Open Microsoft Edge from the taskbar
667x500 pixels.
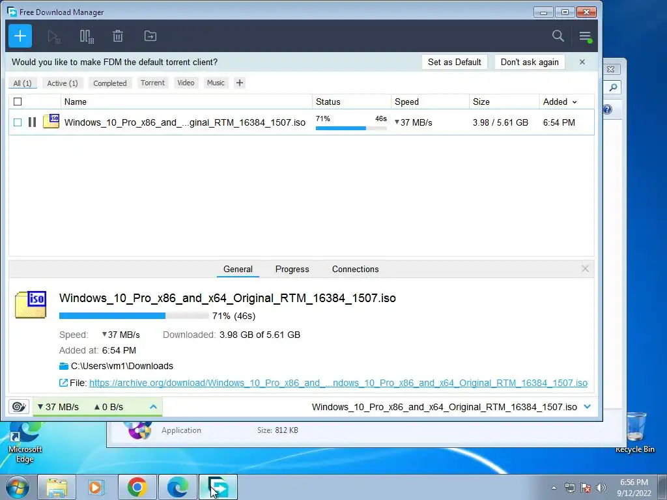coord(177,487)
